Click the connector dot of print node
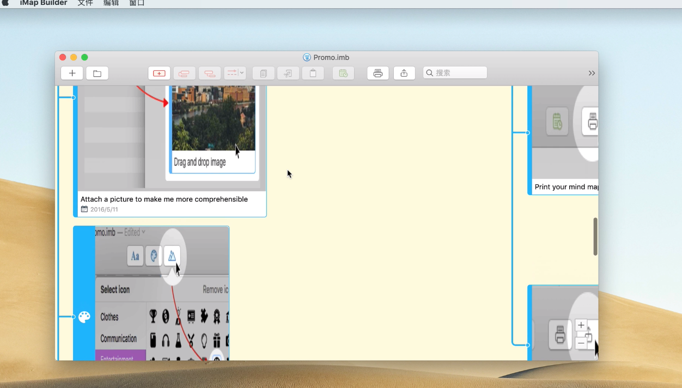The image size is (682, 388). pos(527,132)
